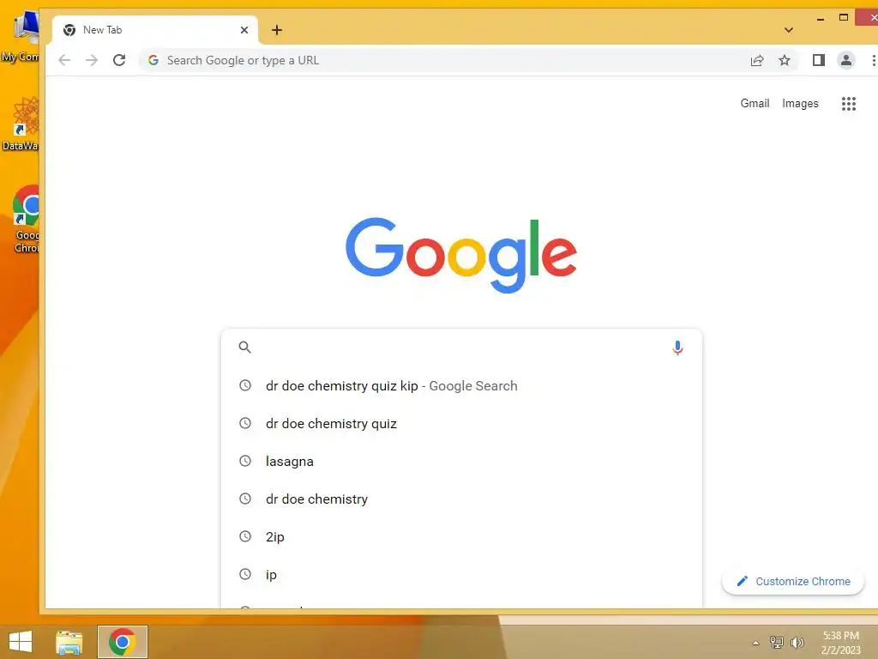Expand the tab search chevron

click(x=789, y=30)
